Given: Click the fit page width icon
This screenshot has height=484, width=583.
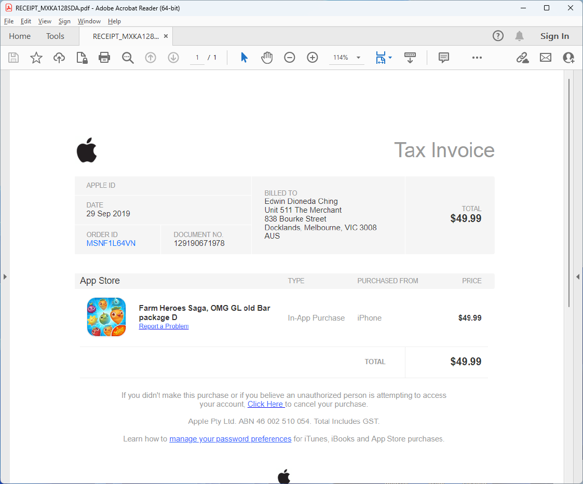Looking at the screenshot, I should (x=381, y=58).
